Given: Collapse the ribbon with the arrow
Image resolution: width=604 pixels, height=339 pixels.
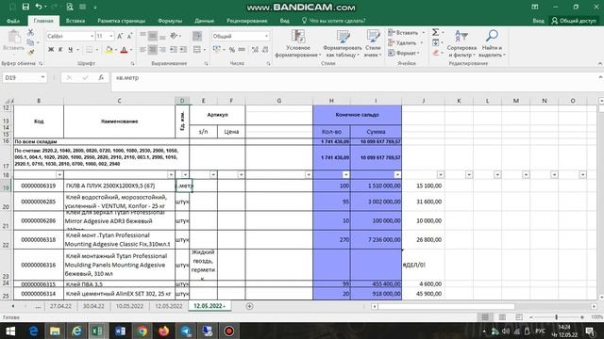Looking at the screenshot, I should tap(600, 63).
